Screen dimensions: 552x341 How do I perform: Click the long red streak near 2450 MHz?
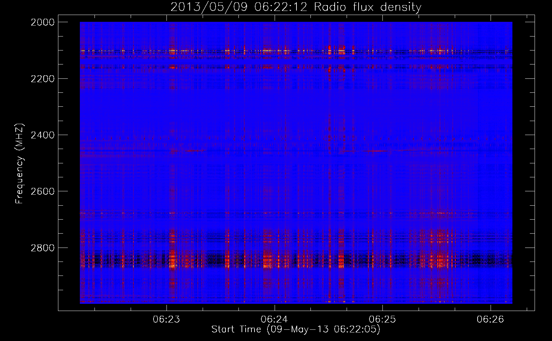point(375,151)
